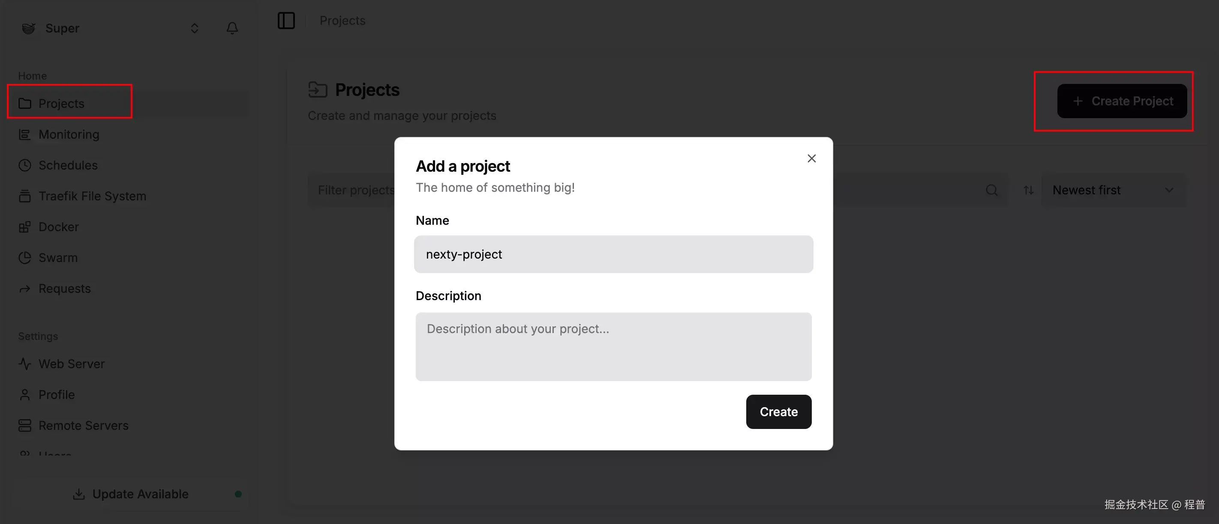
Task: Click the Schedules clock icon
Action: 25,165
